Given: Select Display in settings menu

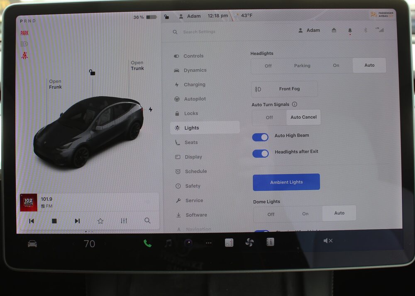Looking at the screenshot, I should click(193, 157).
